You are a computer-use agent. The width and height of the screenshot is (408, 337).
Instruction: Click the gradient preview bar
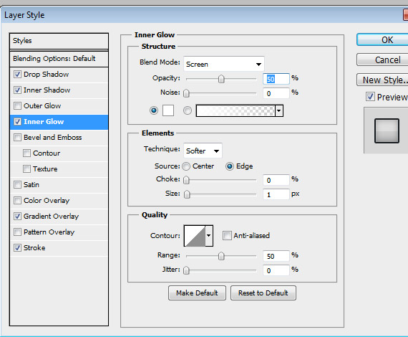[x=235, y=110]
